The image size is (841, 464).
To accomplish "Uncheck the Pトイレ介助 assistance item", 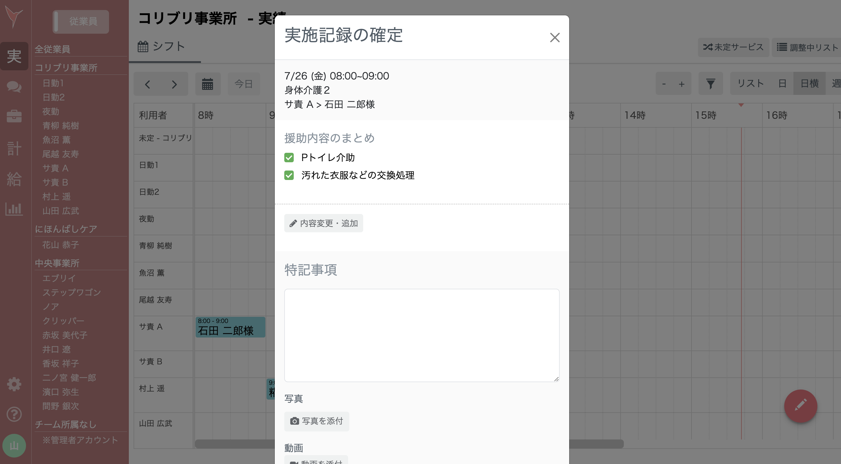I will click(x=289, y=158).
